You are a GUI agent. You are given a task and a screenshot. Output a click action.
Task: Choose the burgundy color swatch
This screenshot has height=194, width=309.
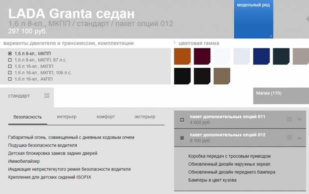click(202, 56)
